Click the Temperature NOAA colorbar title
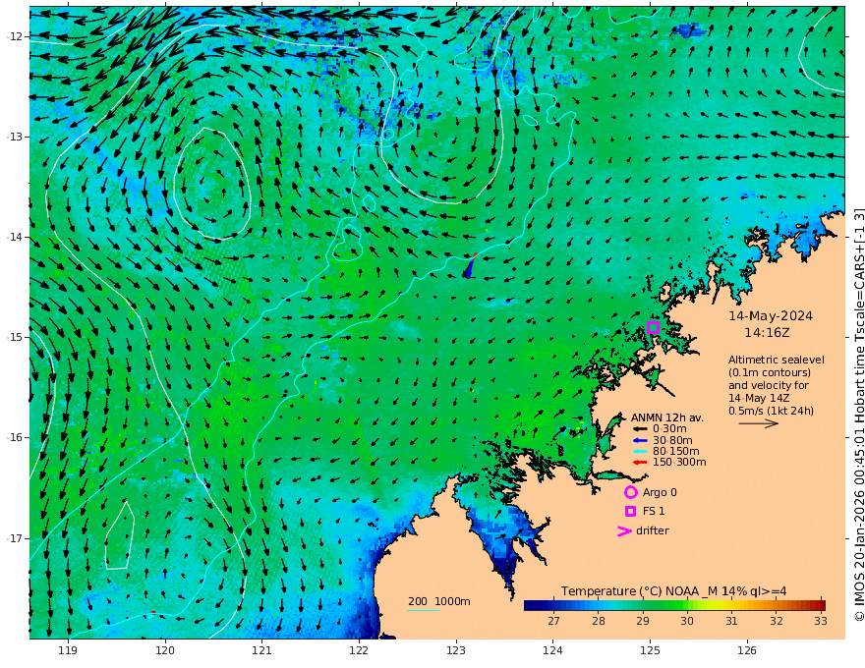 [673, 591]
